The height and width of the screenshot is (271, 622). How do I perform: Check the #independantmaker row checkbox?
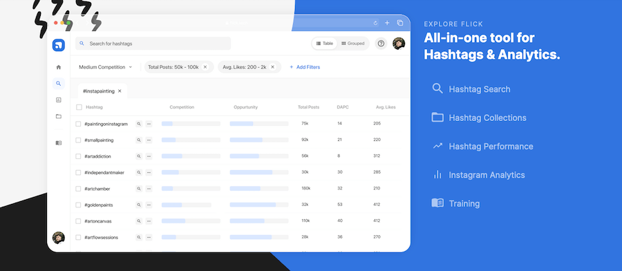tap(78, 173)
